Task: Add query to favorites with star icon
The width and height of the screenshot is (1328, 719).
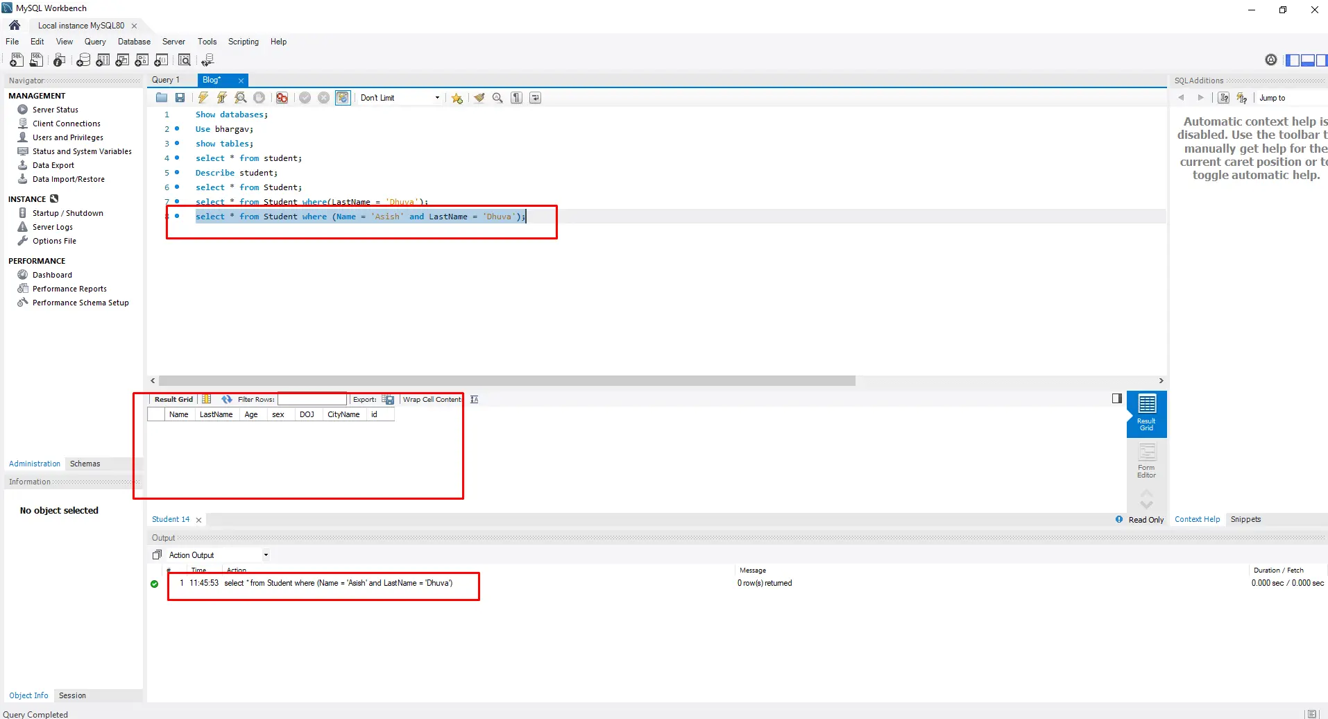Action: coord(457,98)
